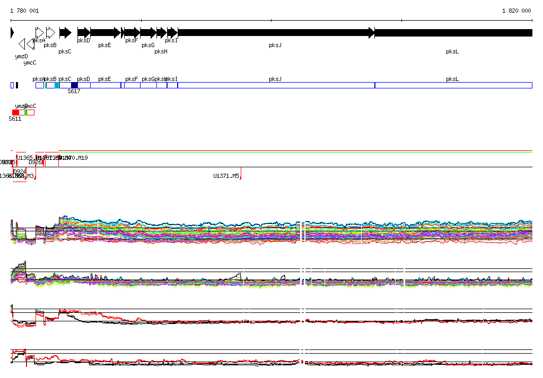The image size is (543, 378).
Task: Click the cyan segment in pksB box
Action: 57,85
